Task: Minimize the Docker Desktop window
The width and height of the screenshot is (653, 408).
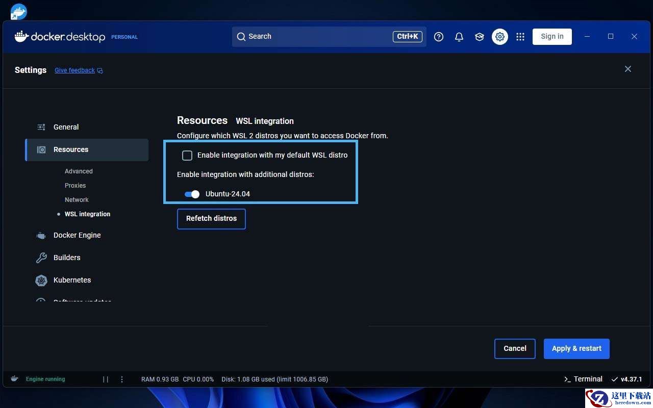Action: tap(588, 37)
